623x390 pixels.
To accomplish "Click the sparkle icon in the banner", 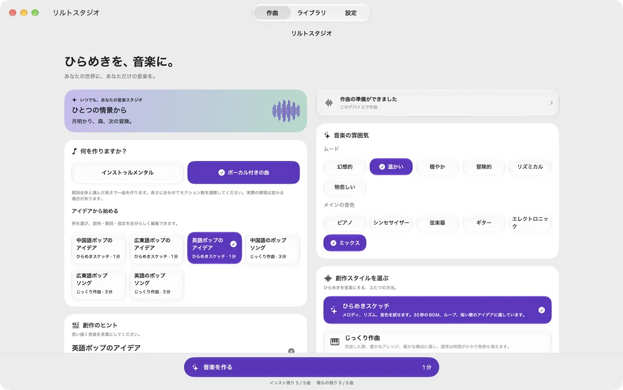I will coord(74,100).
